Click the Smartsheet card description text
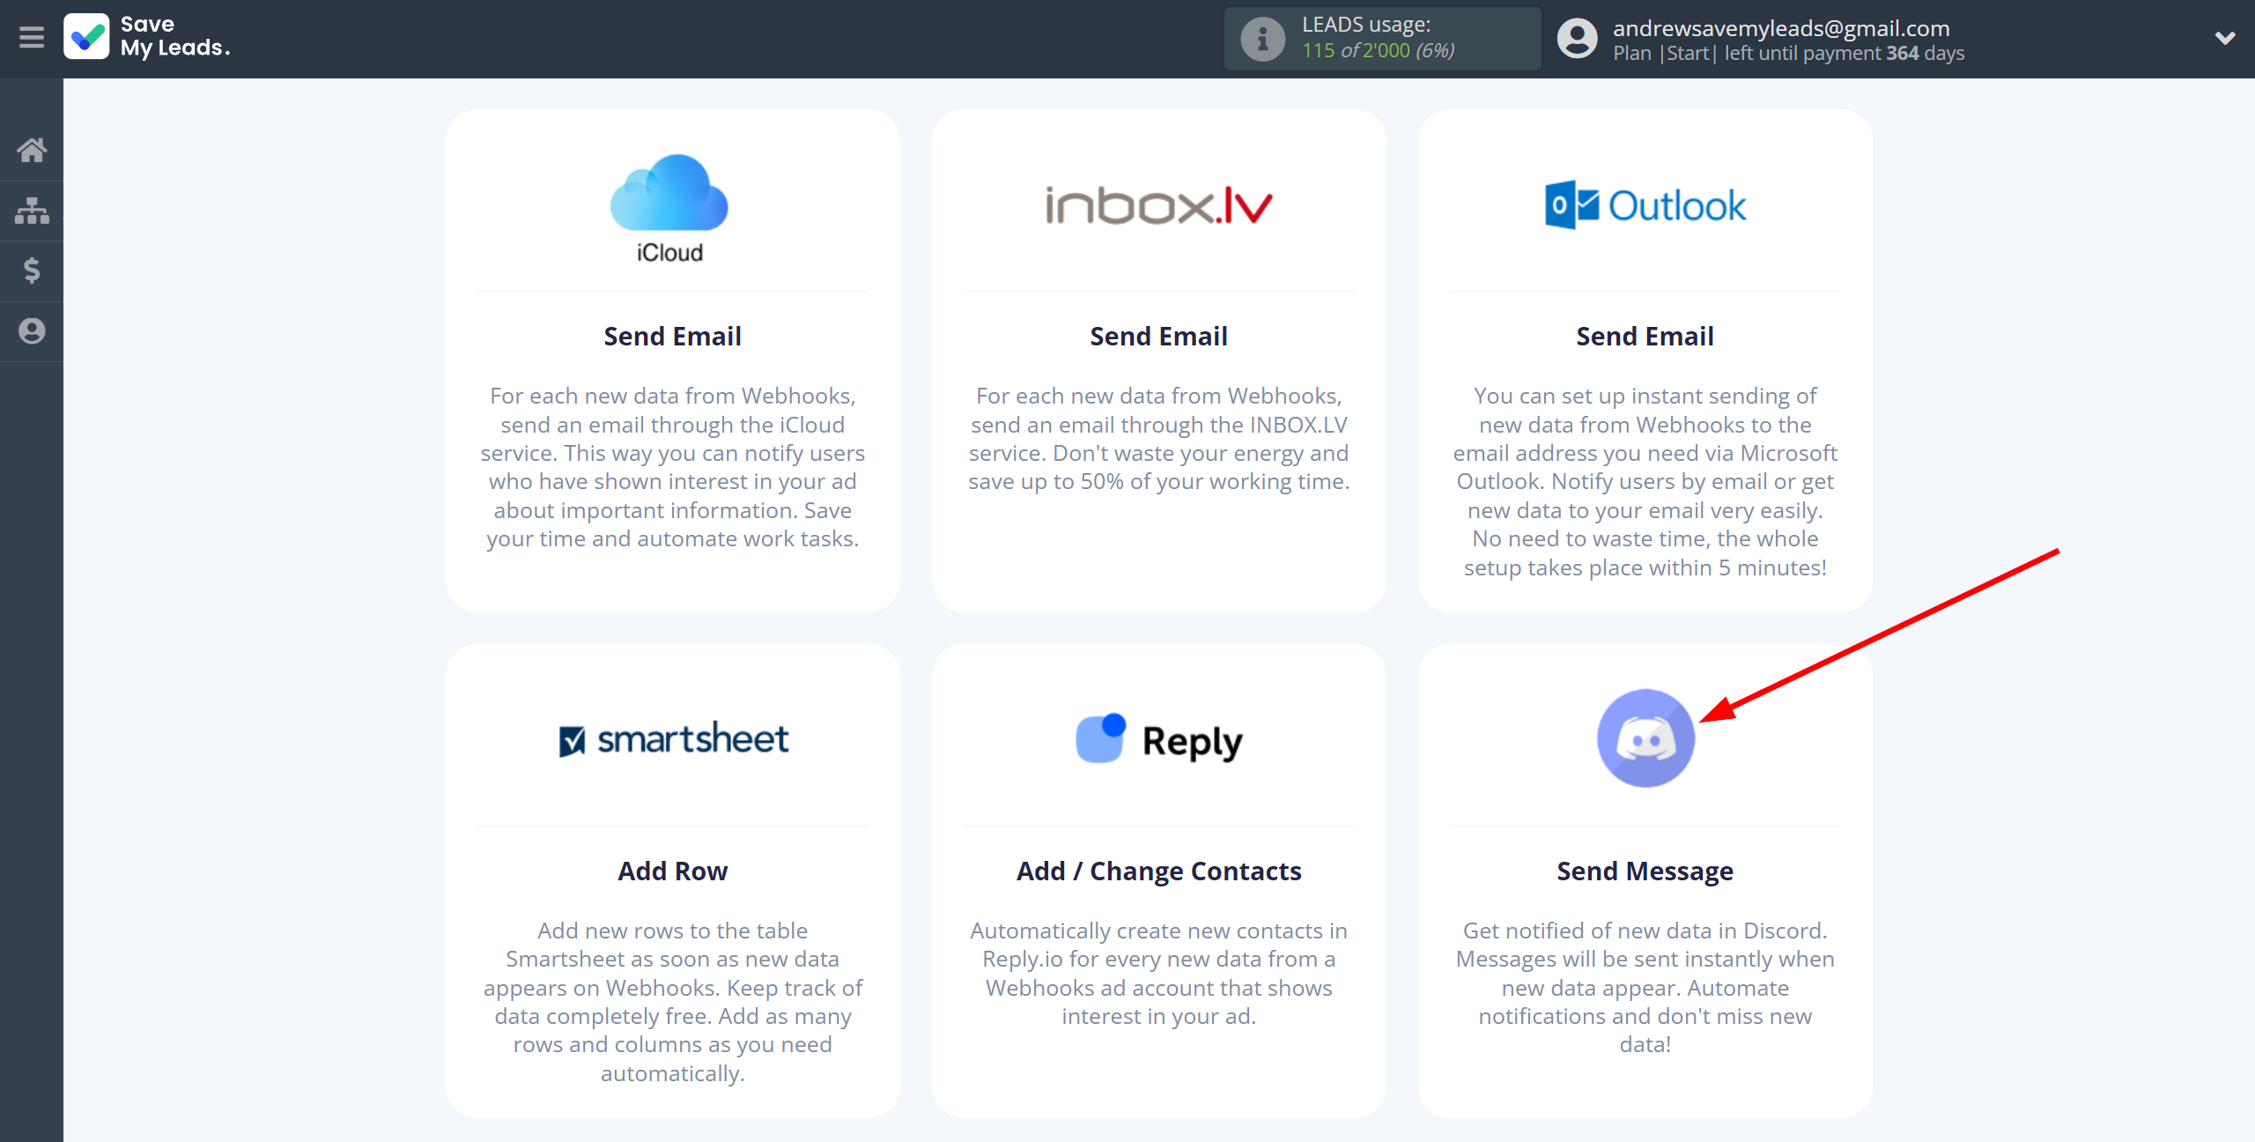 672,1002
